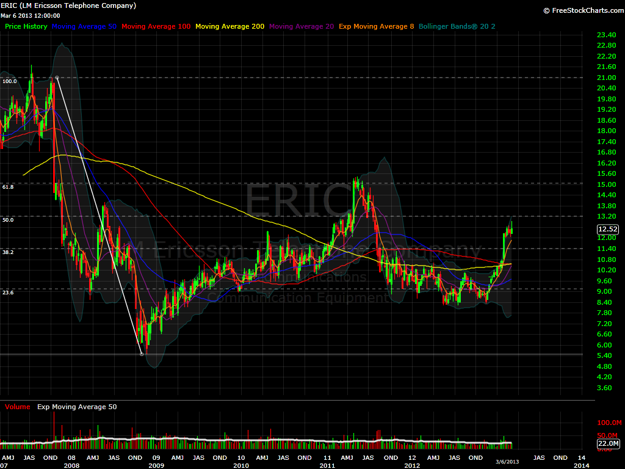The image size is (625, 469).
Task: Select the 61.8 Fibonacci retracement level label
Action: 8,187
